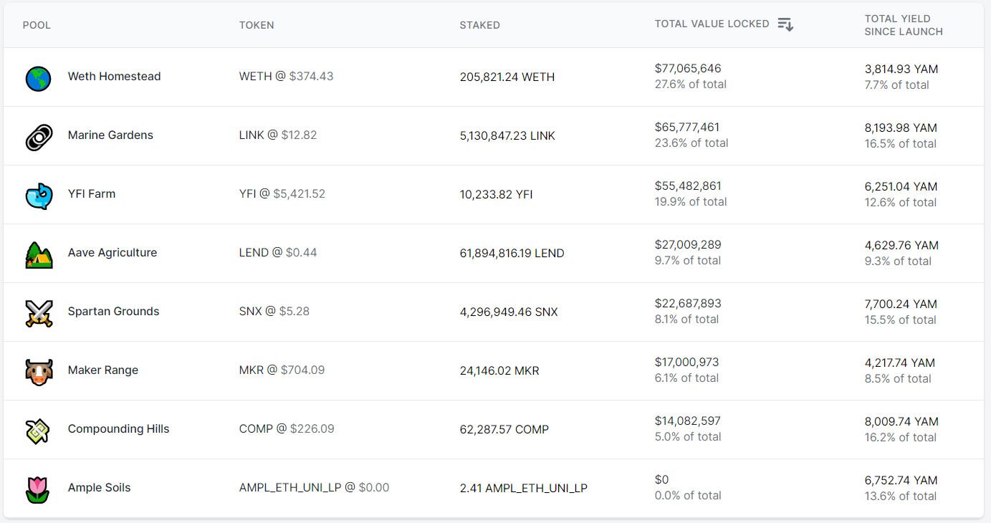This screenshot has width=991, height=523.
Task: Click the Weth Homestead globe icon
Action: pos(38,78)
